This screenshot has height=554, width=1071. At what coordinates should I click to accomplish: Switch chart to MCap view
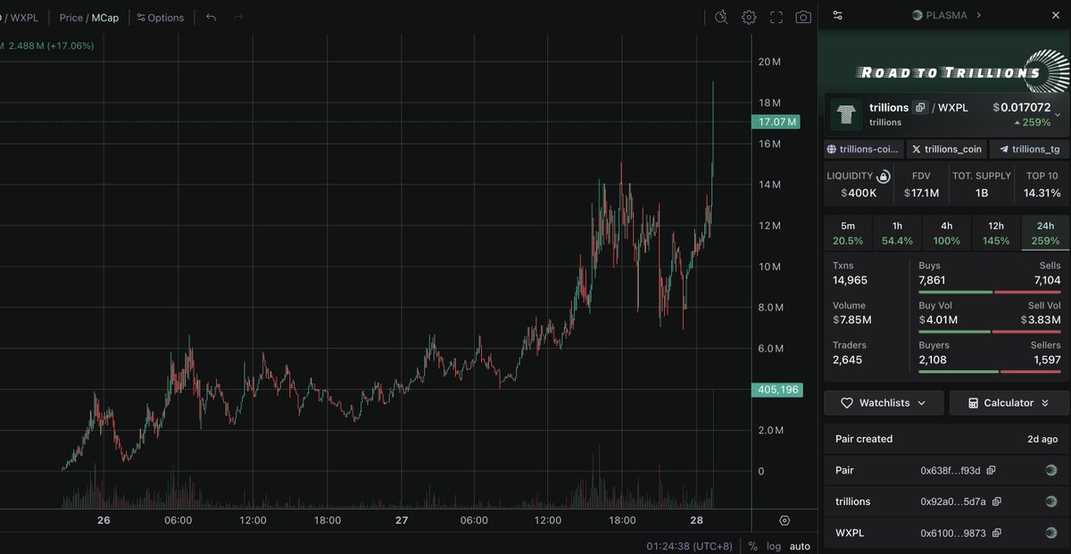[x=105, y=18]
